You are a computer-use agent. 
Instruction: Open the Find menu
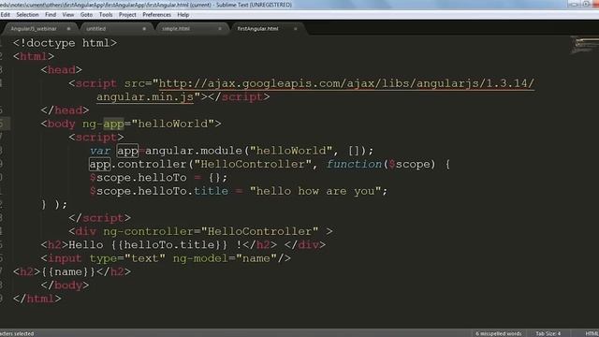tap(51, 15)
